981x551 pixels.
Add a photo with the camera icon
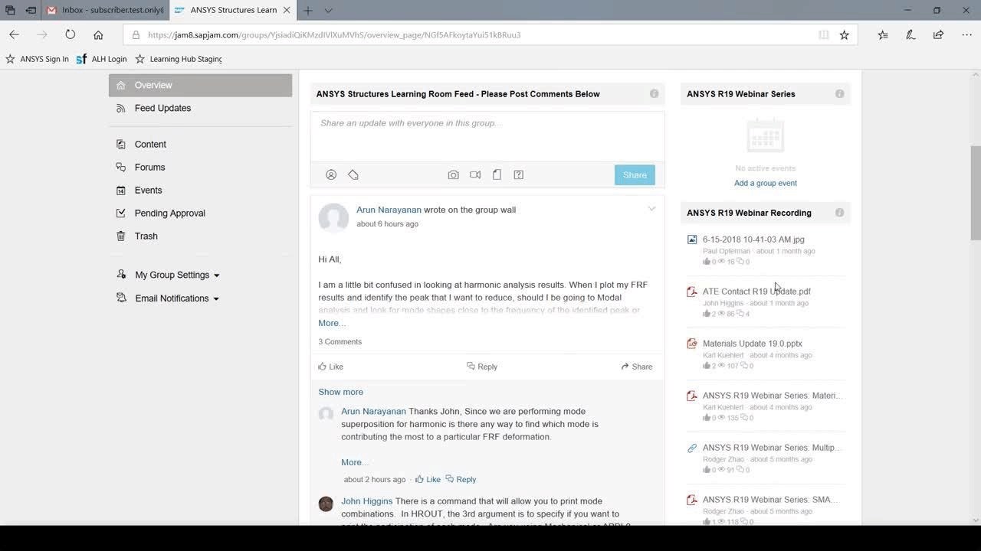[x=454, y=174]
